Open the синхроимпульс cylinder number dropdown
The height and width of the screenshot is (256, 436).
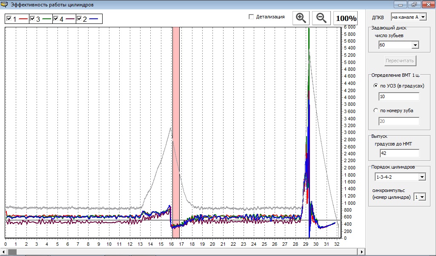point(422,197)
